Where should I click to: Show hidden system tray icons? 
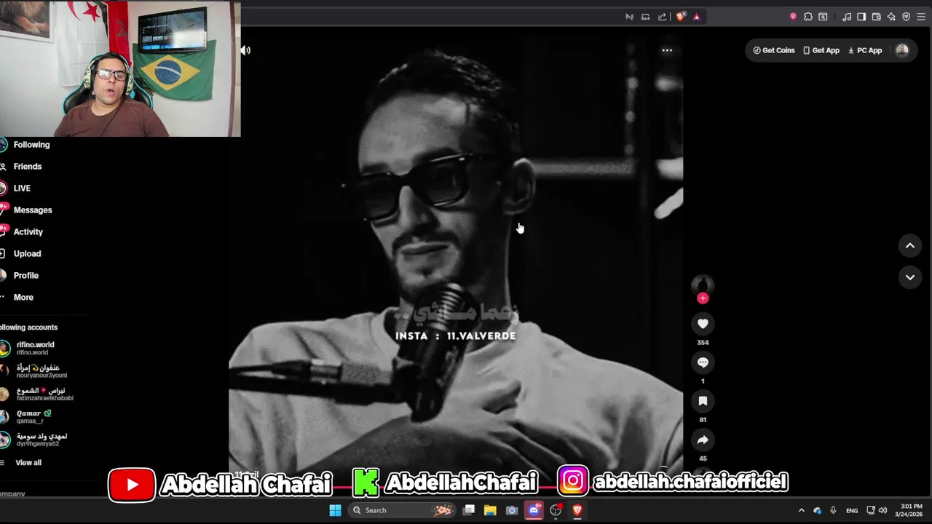pos(802,511)
